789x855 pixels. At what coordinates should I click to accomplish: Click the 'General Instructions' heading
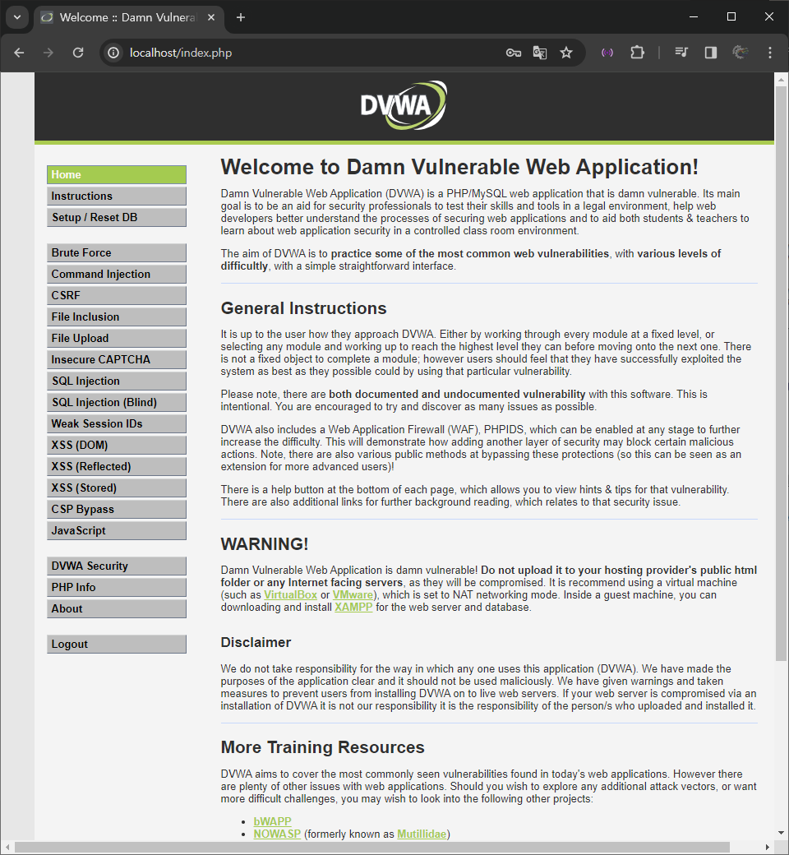(x=304, y=308)
